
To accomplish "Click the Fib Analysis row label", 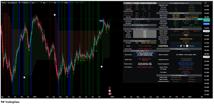I will coord(163,72).
